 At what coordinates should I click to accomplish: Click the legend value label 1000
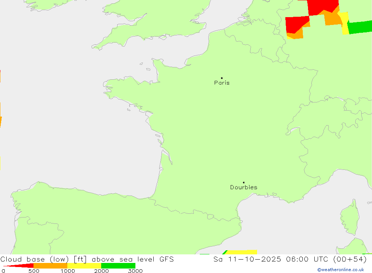point(68,271)
